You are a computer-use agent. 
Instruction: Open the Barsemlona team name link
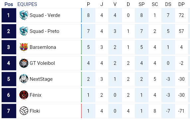pyautogui.click(x=43, y=47)
